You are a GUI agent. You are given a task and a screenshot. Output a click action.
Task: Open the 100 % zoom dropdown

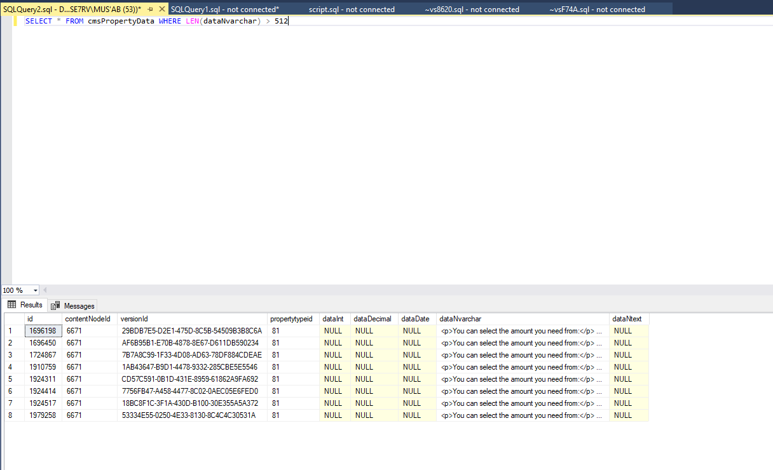pyautogui.click(x=35, y=290)
